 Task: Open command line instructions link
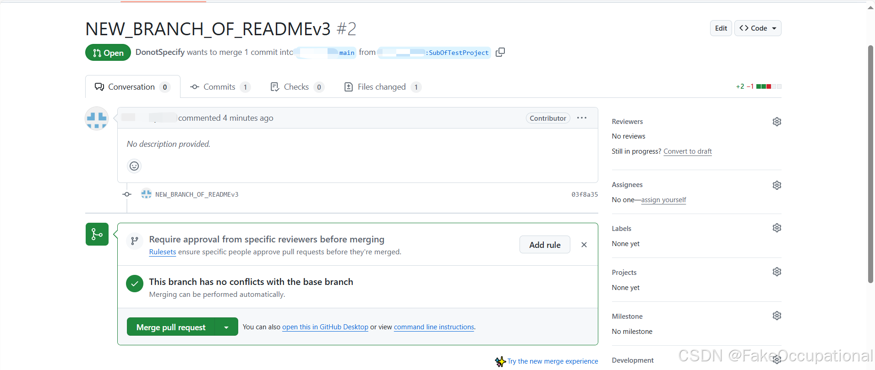pos(434,327)
